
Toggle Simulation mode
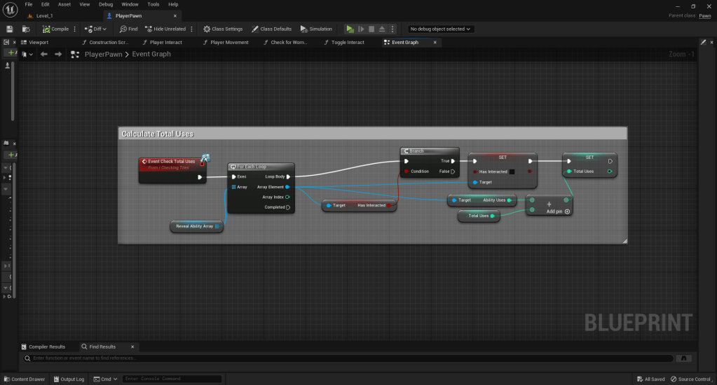(316, 29)
